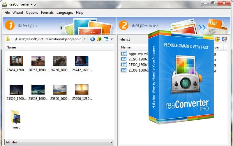Select thumbnail 26757_1600...

click(x=38, y=61)
